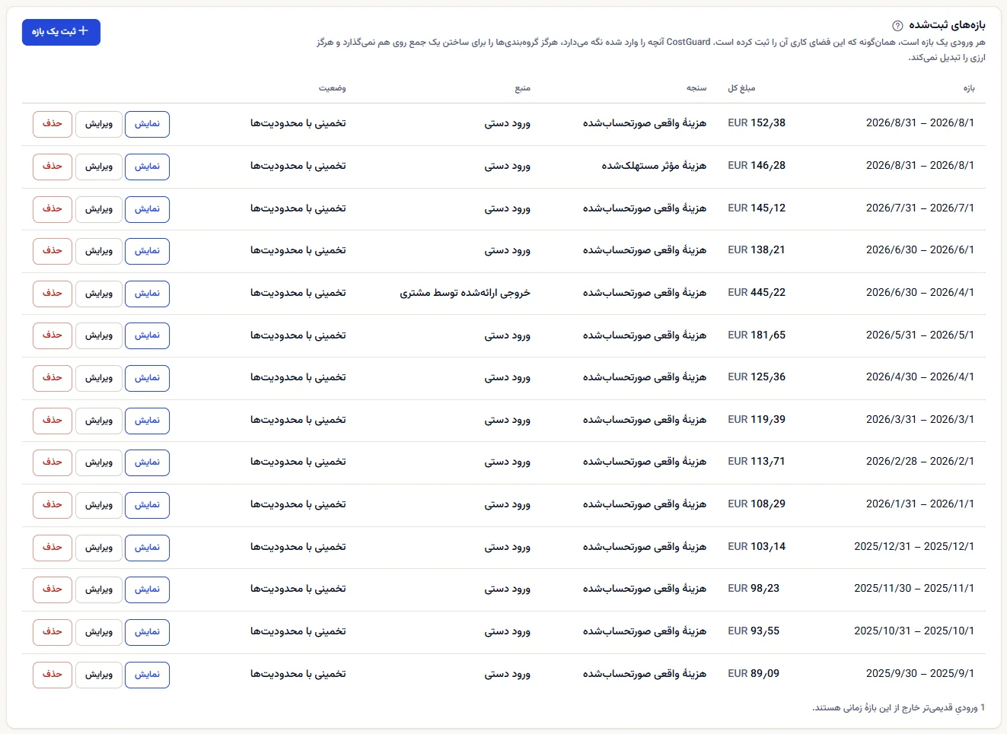This screenshot has height=734, width=1007.
Task: Click نمایش for the EUR 152,38 row
Action: [147, 124]
